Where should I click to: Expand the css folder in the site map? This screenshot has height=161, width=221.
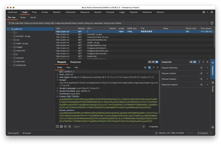coord(12,40)
